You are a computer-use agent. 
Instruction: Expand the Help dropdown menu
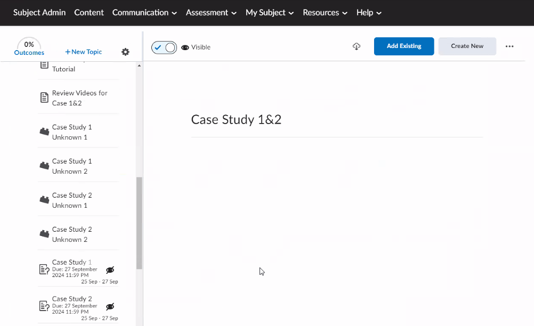click(369, 13)
